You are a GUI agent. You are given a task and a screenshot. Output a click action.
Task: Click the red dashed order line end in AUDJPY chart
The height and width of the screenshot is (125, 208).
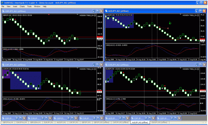pos(168,28)
